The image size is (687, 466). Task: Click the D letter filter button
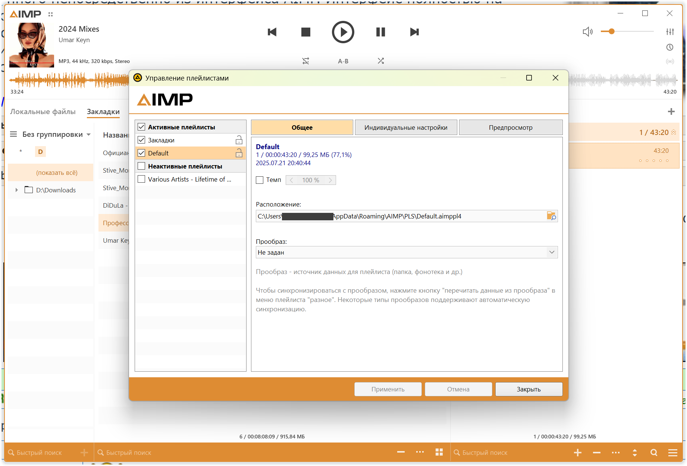(40, 152)
